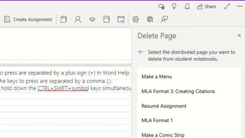Click the window with link icon
The width and height of the screenshot is (245, 138).
coord(121,20)
